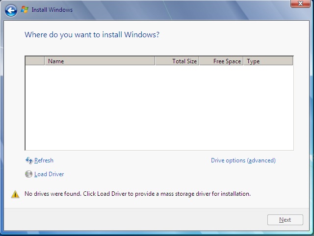Select the Free Space column header

pos(221,61)
